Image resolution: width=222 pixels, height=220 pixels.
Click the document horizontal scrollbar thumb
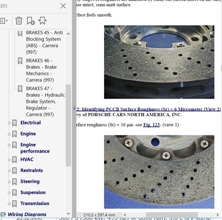pyautogui.click(x=172, y=215)
